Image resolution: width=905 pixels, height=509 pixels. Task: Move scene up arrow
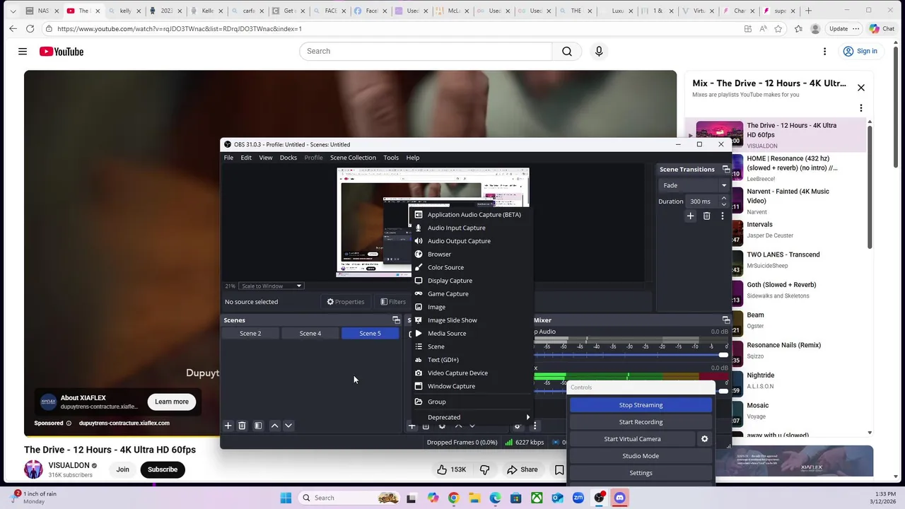tap(274, 426)
